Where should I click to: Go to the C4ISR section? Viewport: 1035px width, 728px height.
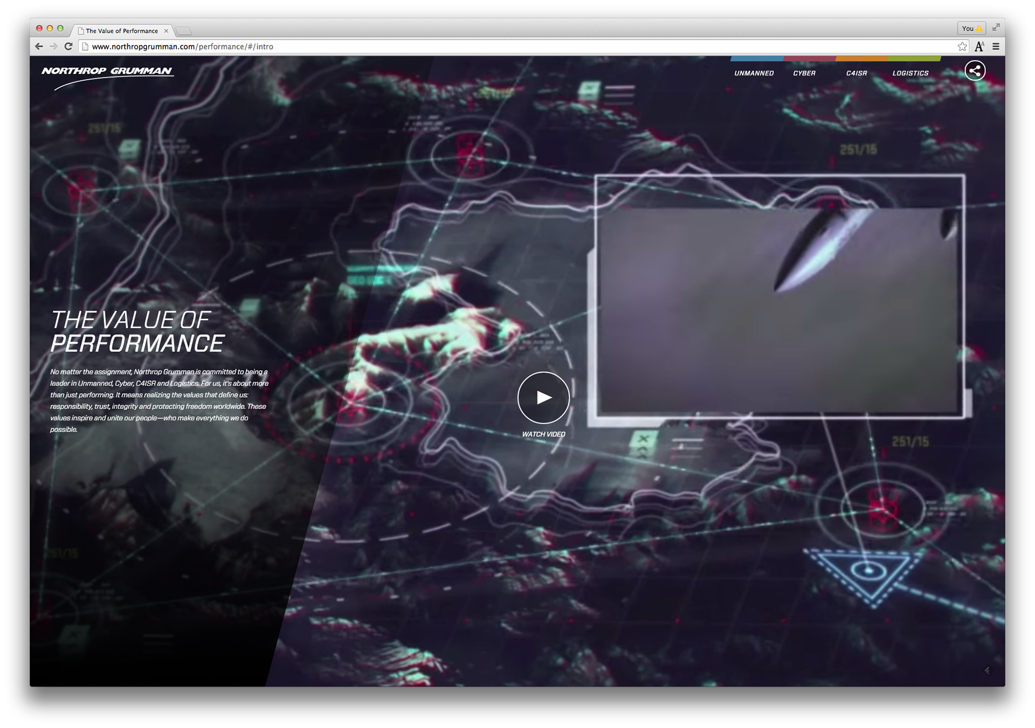856,73
